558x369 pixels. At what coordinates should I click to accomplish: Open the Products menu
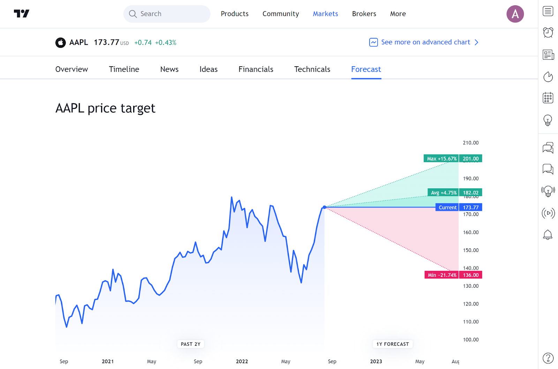[235, 14]
